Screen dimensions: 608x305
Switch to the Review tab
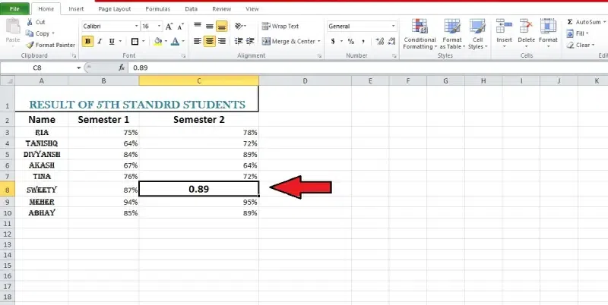coord(222,8)
